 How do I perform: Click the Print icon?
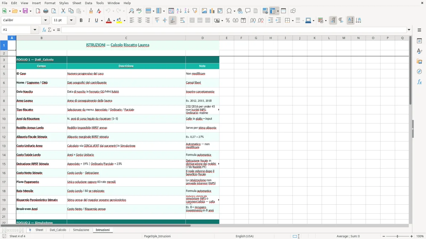(x=46, y=11)
